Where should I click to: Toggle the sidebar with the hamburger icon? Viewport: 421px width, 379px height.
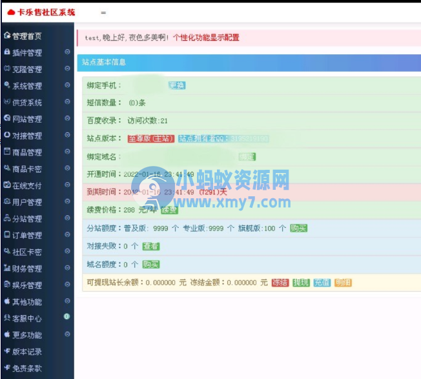tap(103, 13)
